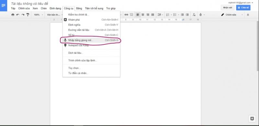Click the vertical scrollbar on the right
Viewport: 259px width, 126px height.
[x=258, y=46]
